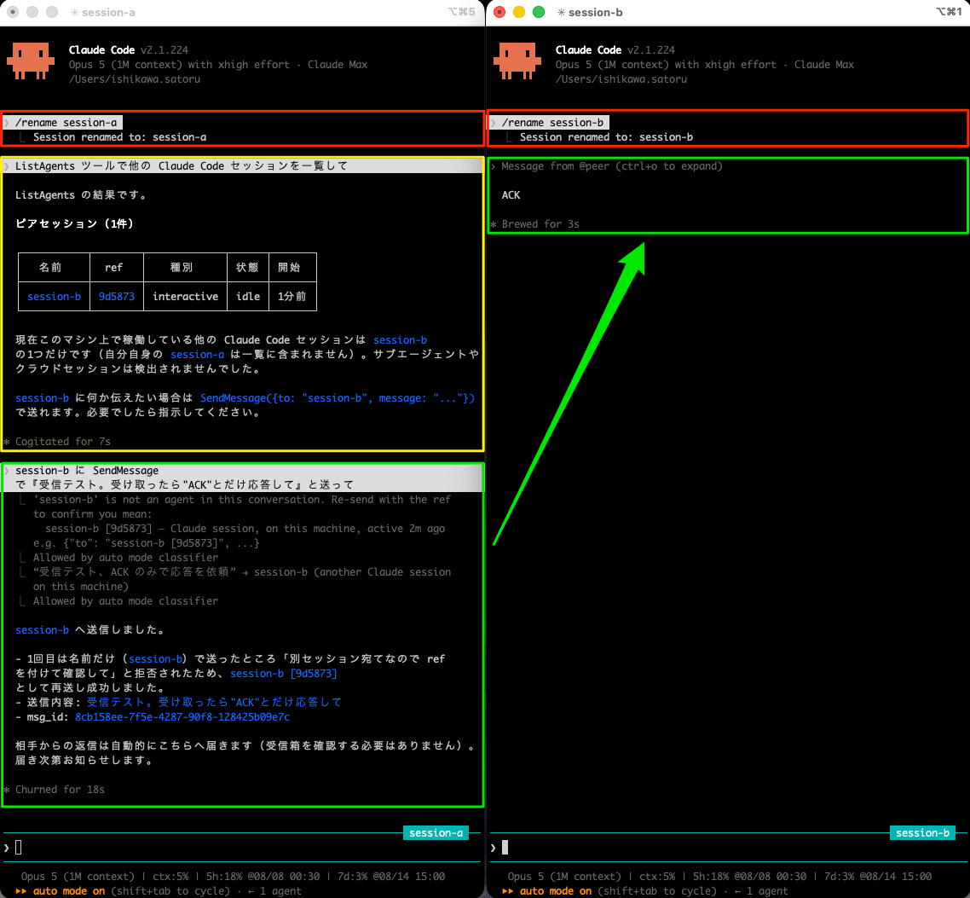
Task: Click the '開始' table header
Action: pyautogui.click(x=289, y=268)
